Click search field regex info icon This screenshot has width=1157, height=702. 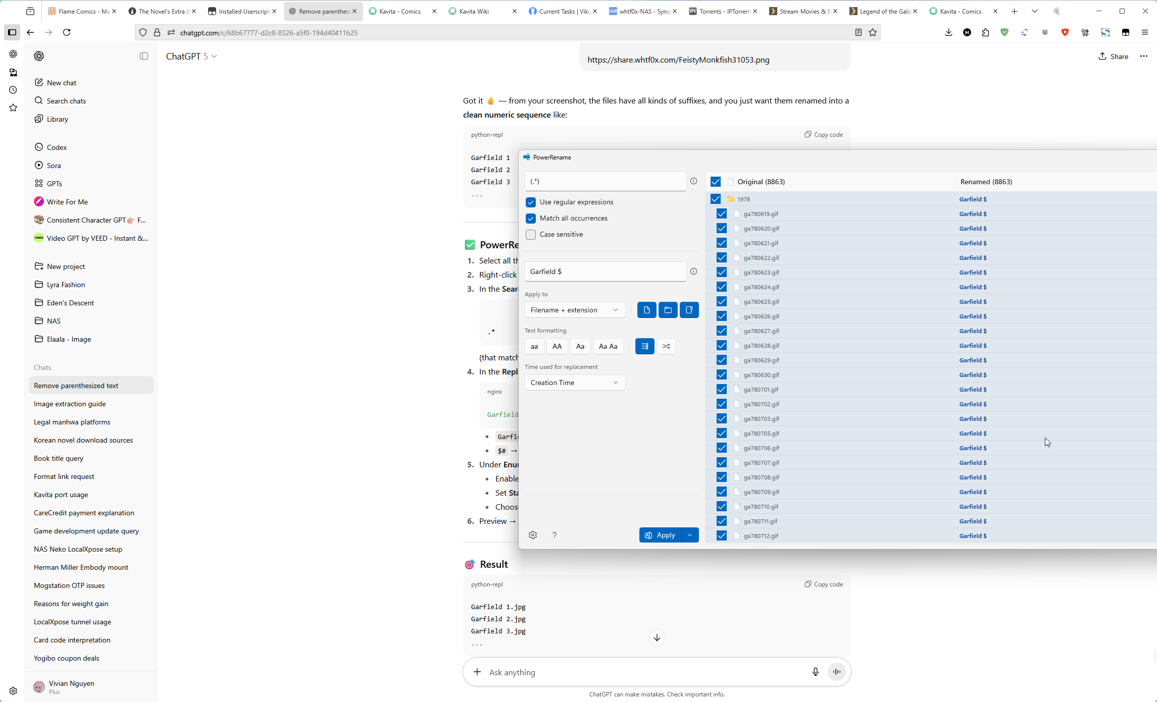693,181
